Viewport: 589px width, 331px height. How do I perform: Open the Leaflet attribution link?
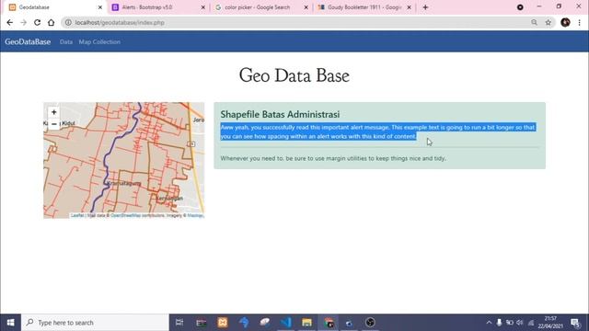pos(77,215)
